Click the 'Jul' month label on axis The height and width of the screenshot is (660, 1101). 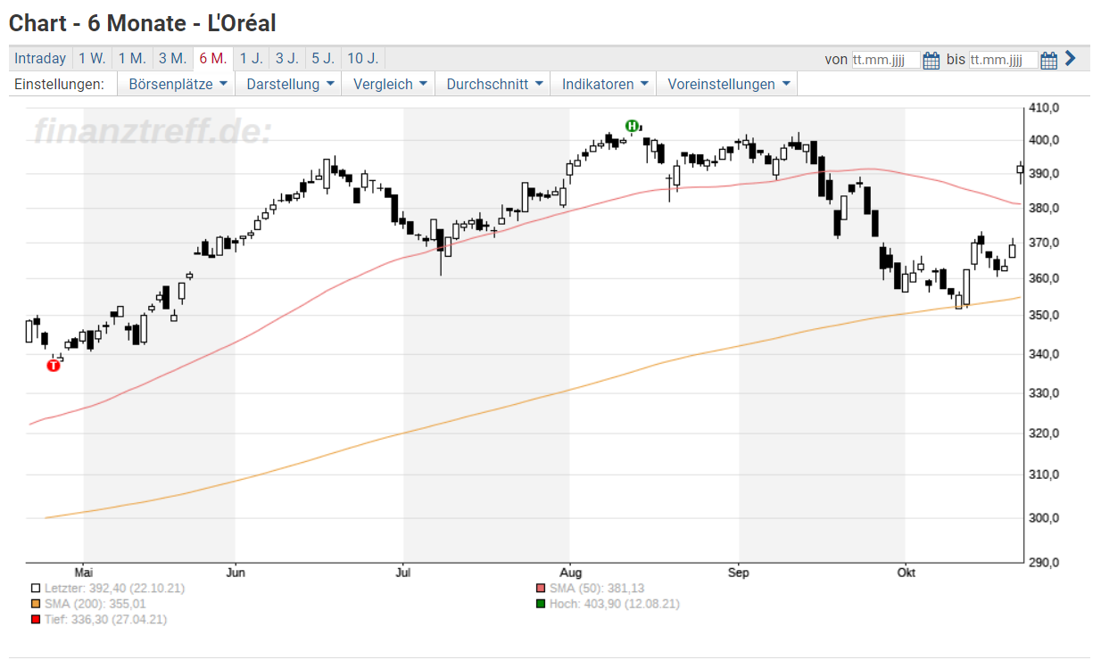(403, 572)
